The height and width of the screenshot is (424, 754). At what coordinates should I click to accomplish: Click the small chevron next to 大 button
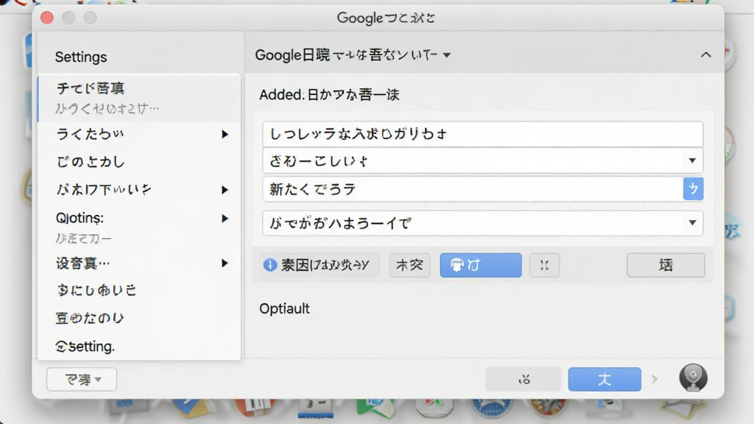tap(655, 379)
